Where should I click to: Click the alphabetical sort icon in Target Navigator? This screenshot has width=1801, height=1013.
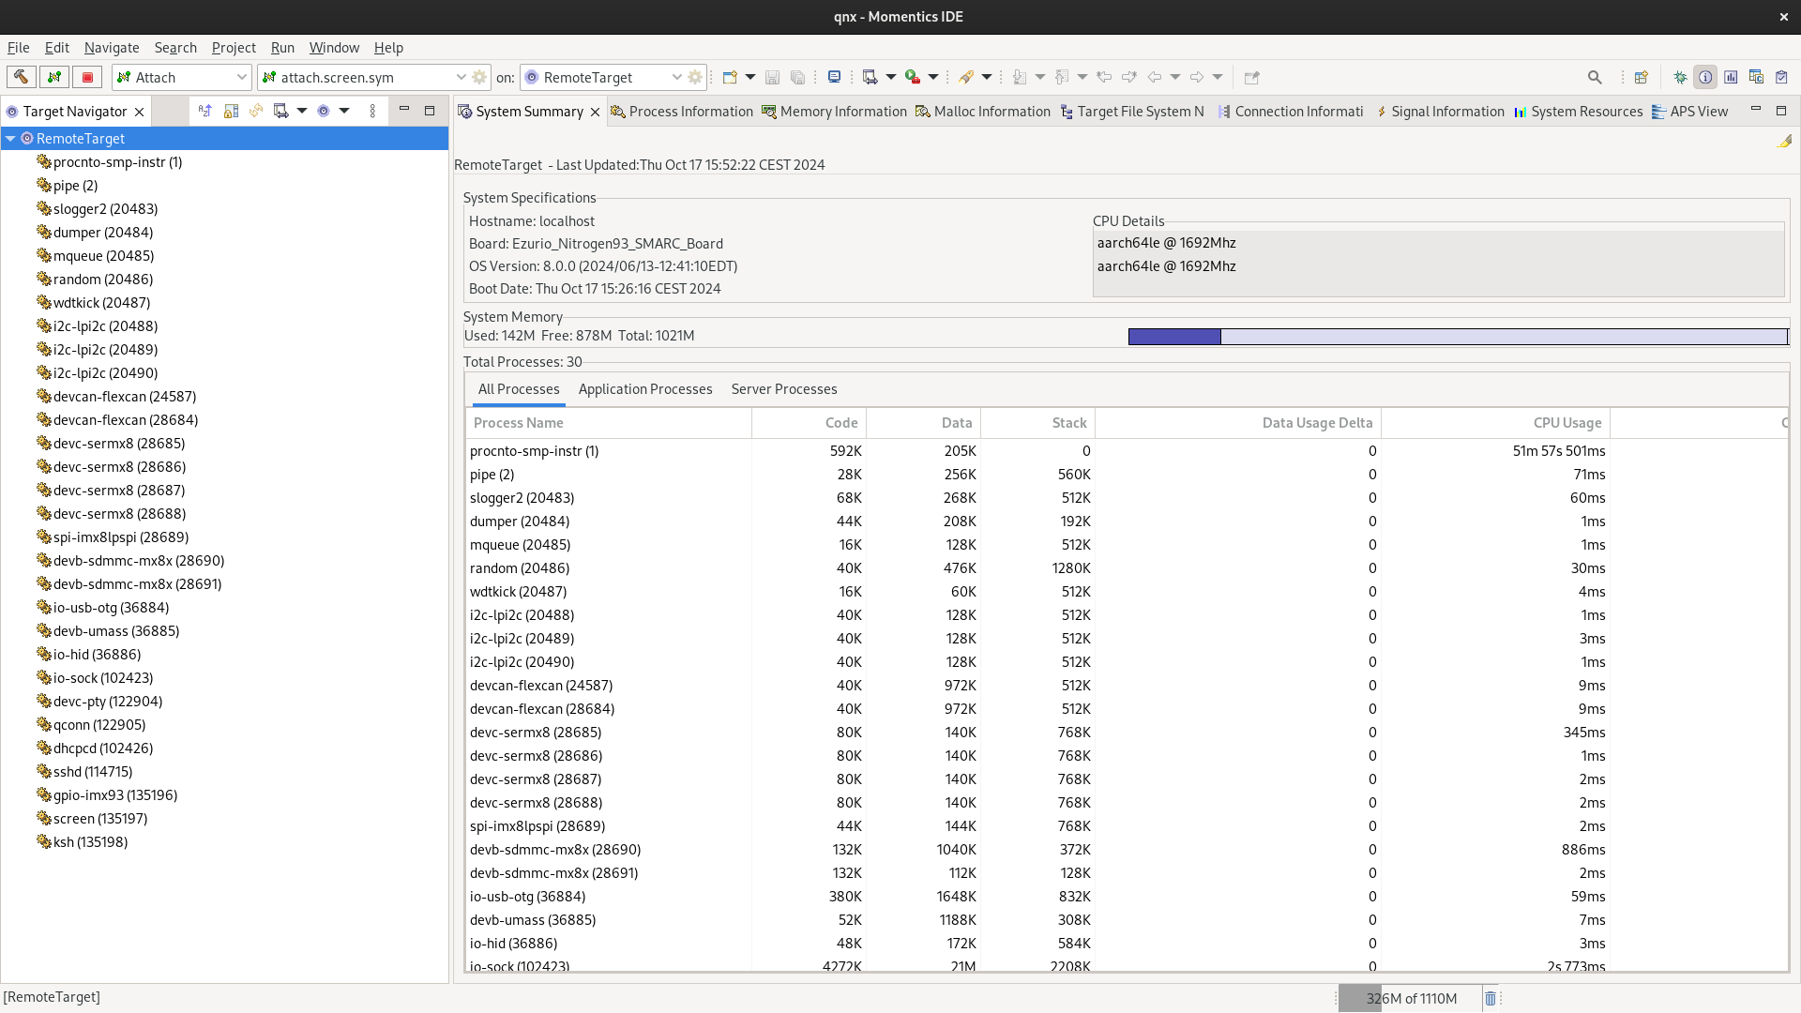coord(204,111)
